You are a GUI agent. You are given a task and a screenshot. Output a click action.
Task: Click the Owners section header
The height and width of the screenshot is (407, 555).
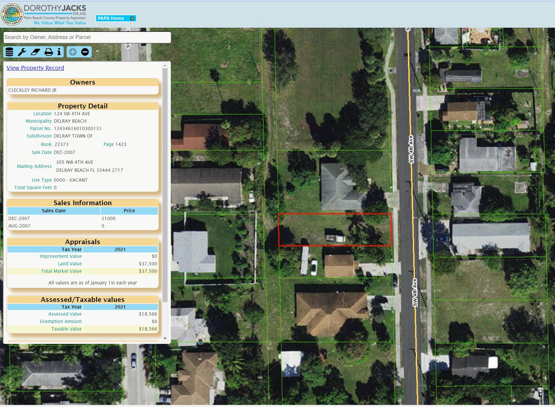82,82
